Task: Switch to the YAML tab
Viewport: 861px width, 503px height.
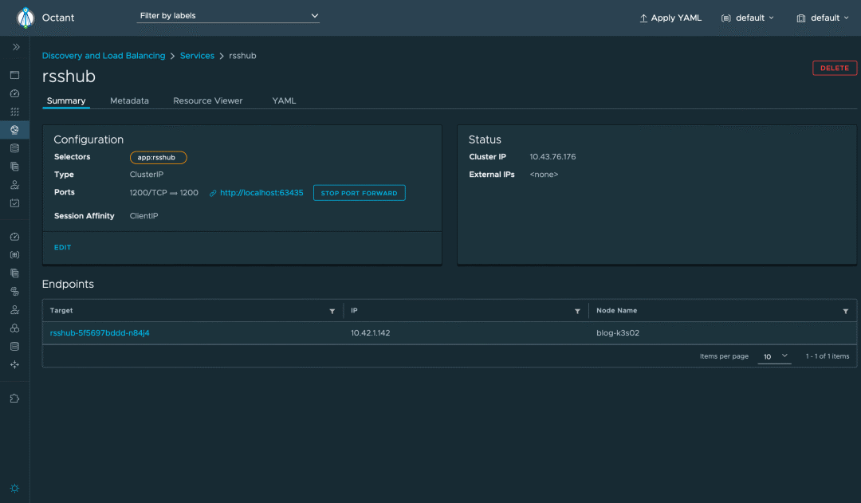Action: point(284,100)
